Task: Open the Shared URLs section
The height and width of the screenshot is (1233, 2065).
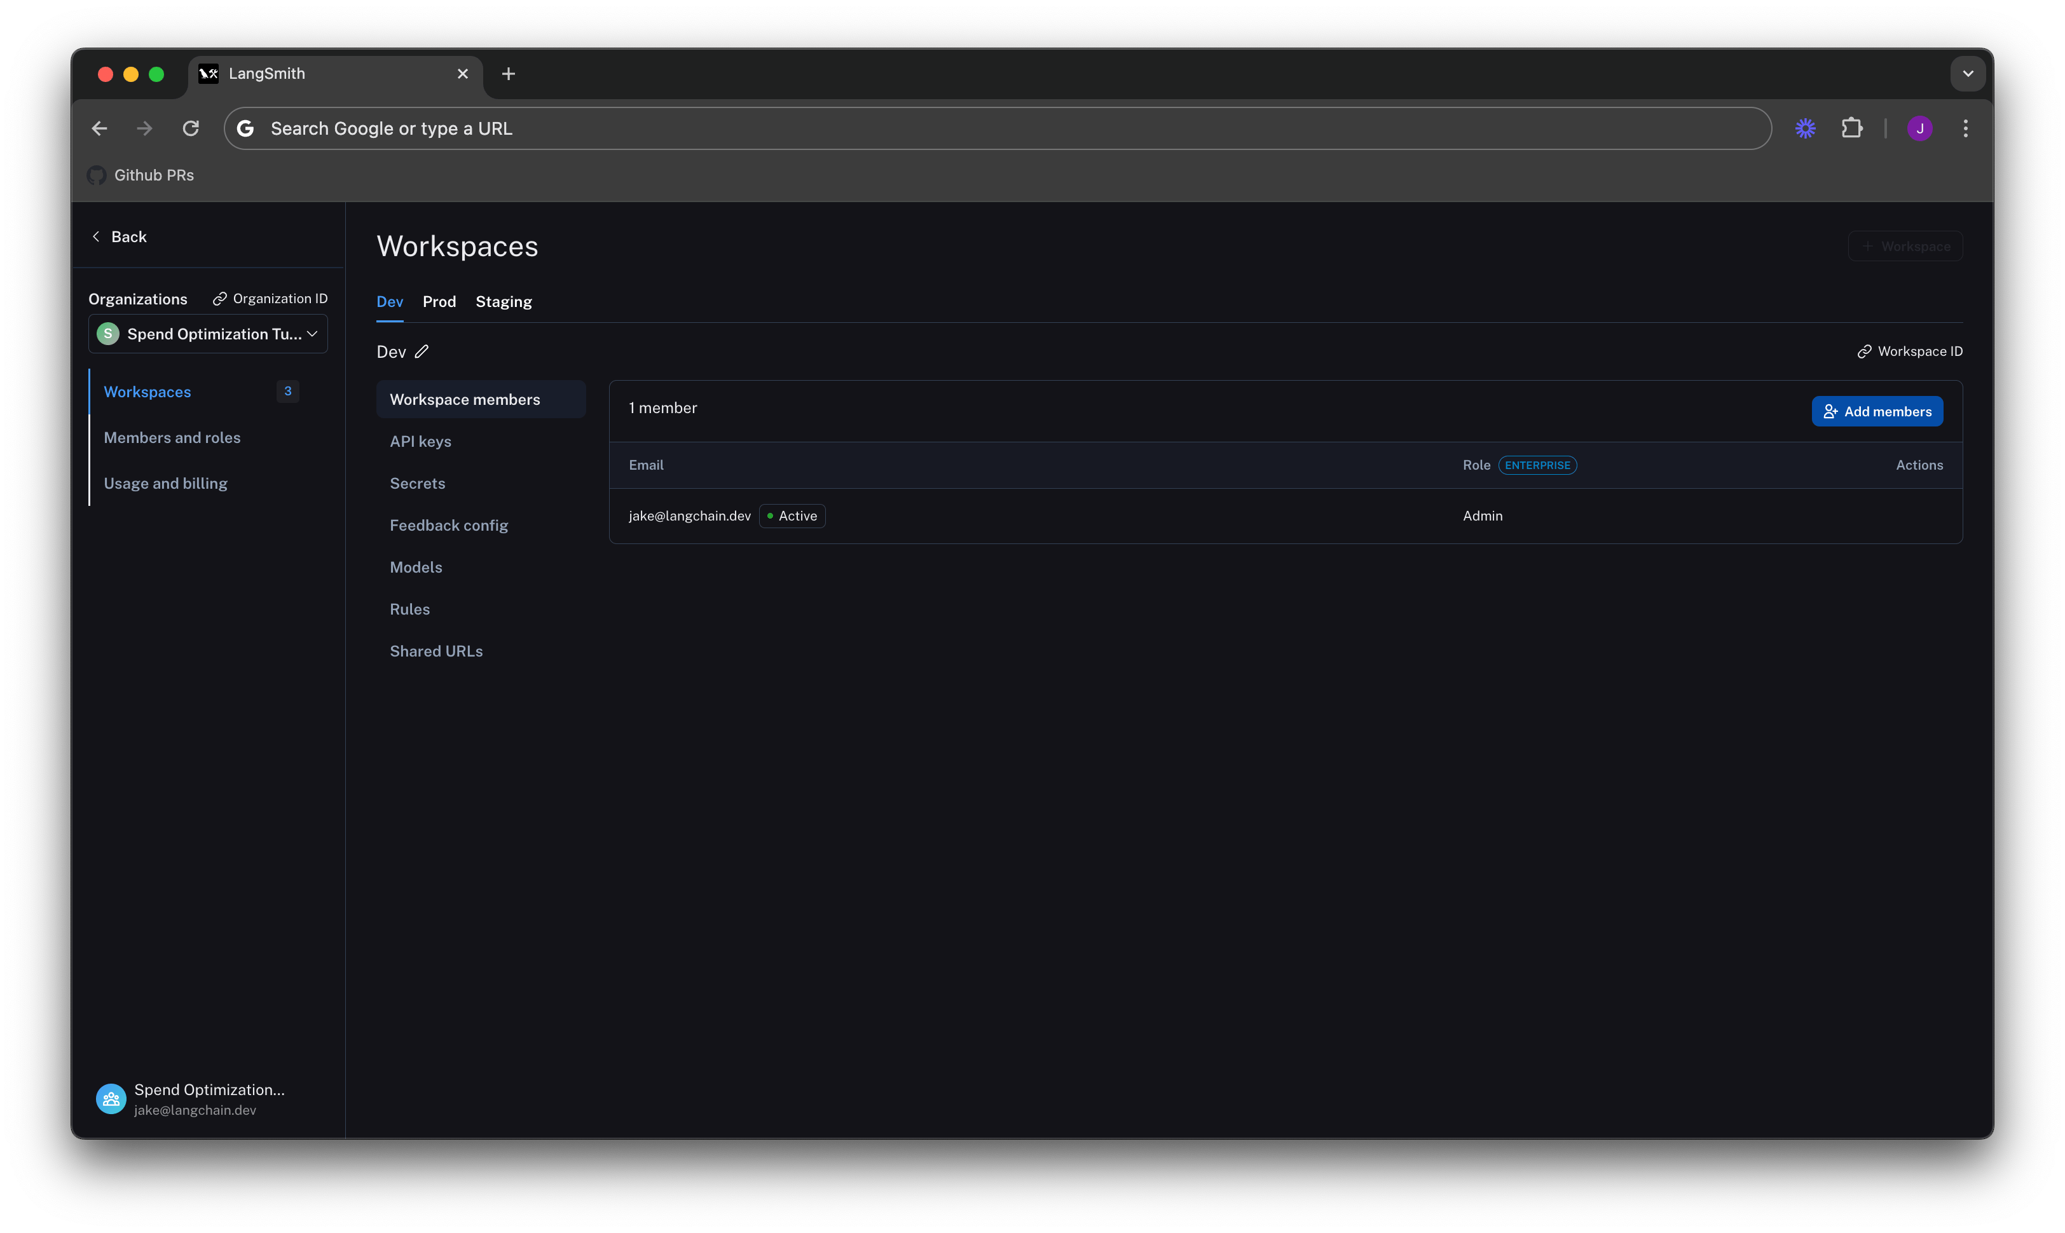Action: (x=436, y=651)
